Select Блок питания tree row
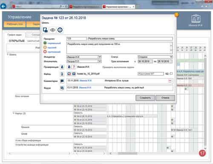This screenshot has height=164, width=213. click(x=22, y=97)
